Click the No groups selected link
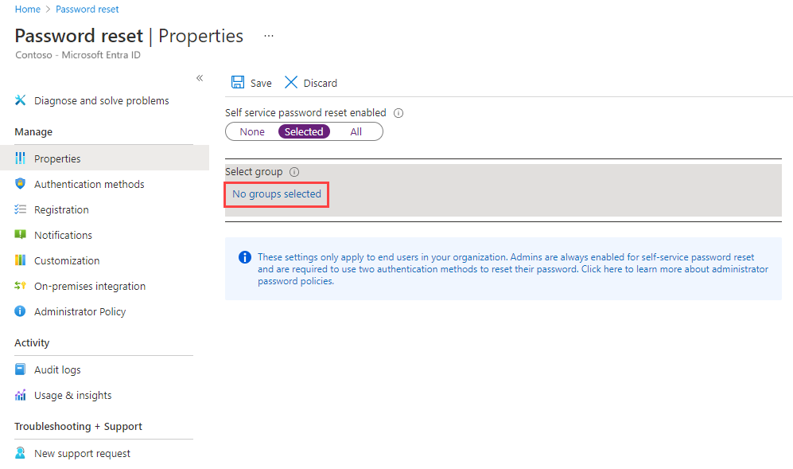Screen dimensions: 793x469 pos(276,193)
